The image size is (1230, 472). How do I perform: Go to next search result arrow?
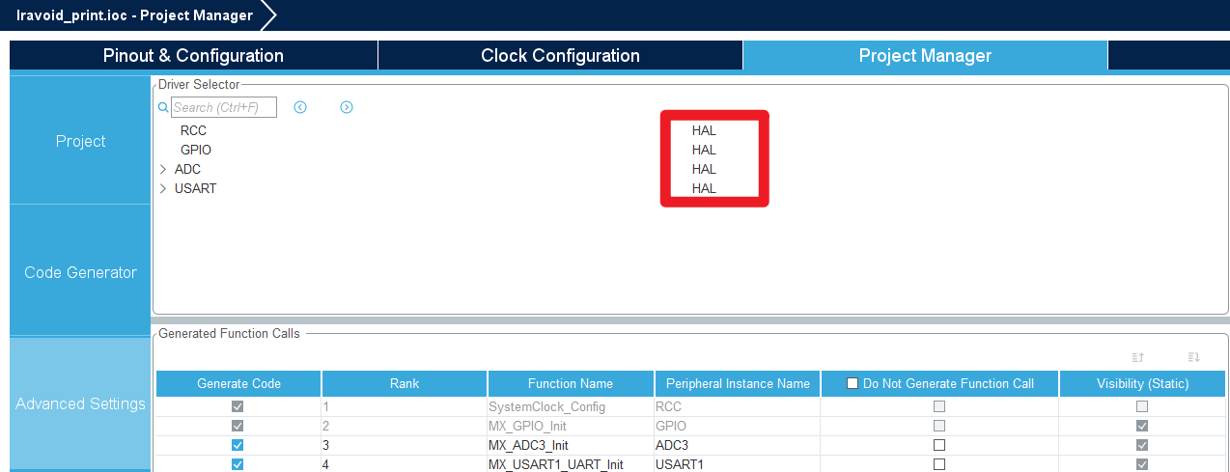347,107
